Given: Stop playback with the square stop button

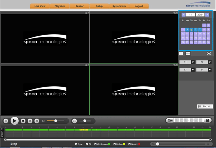Looking at the screenshot, I should tap(23, 121).
